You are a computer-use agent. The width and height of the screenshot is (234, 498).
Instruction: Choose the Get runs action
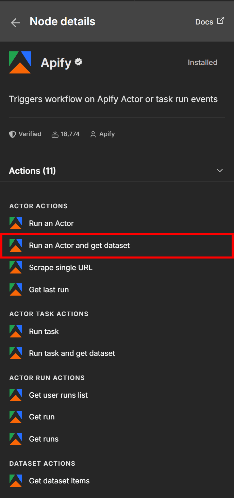117,439
